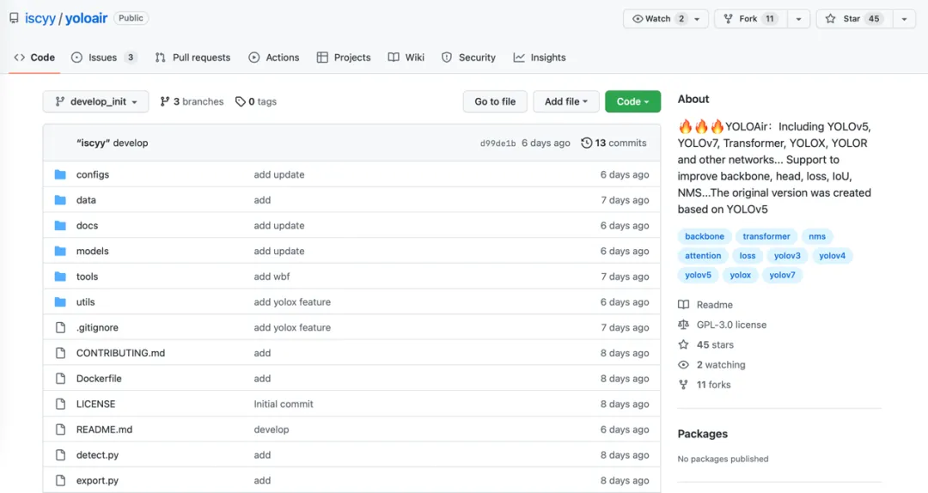Toggle Watch on this repository
Viewport: 928px width, 493px height.
point(658,19)
